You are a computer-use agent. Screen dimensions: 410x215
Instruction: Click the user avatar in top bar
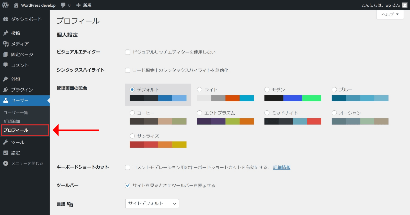click(x=405, y=5)
